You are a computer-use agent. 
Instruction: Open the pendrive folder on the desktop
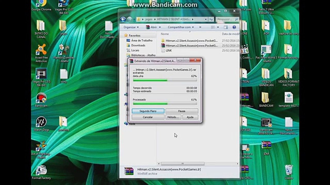pos(63,124)
